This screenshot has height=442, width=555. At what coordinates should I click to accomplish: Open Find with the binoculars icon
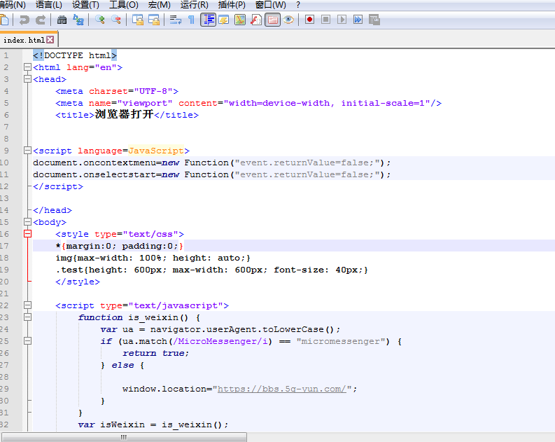[62, 20]
